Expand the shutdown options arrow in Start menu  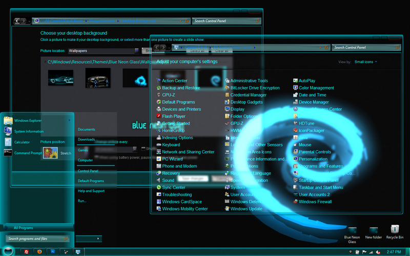pyautogui.click(x=98, y=239)
